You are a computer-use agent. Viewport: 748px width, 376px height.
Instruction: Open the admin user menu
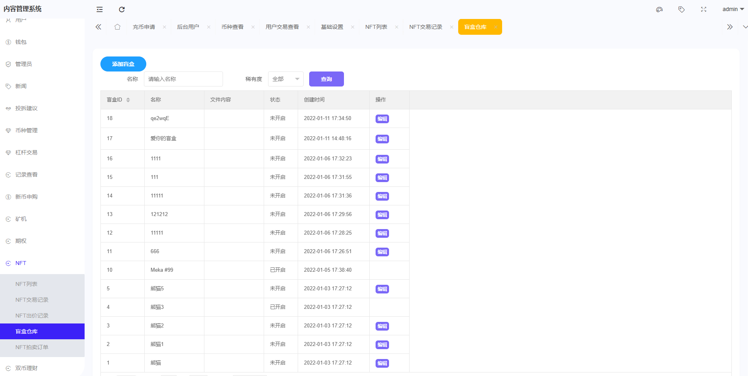pyautogui.click(x=733, y=9)
